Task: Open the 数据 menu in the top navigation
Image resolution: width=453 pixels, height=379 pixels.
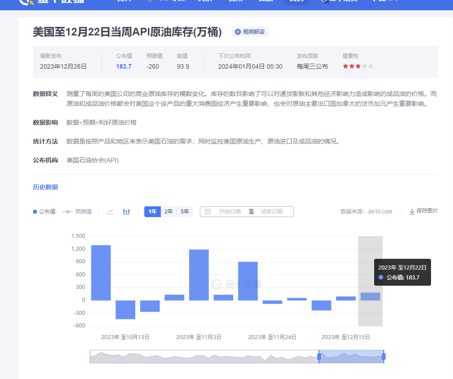Action: coord(266,1)
